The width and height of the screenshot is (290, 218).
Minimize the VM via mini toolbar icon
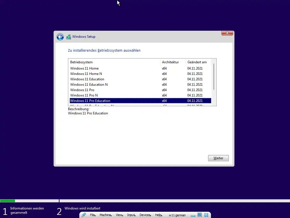click(x=193, y=215)
